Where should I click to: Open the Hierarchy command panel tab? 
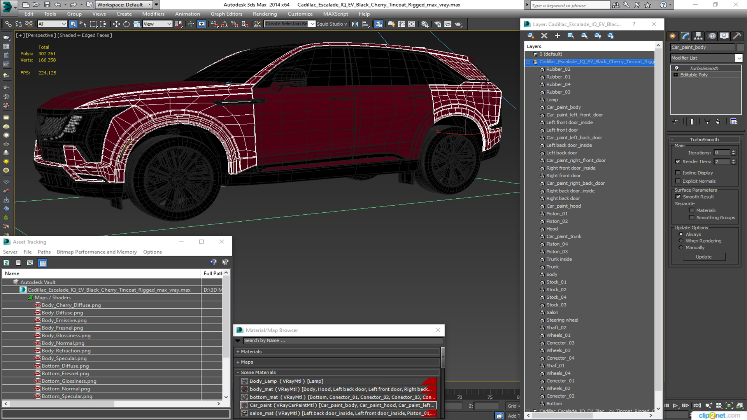[698, 36]
